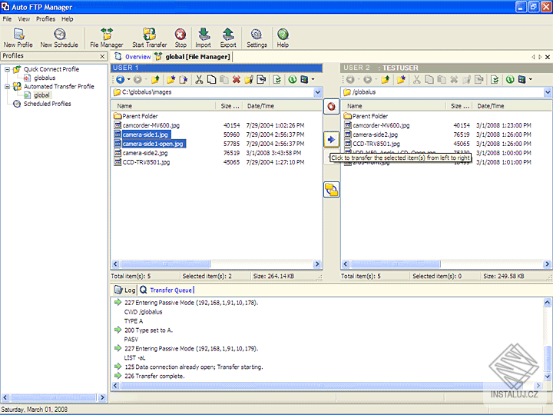Delete selected files with red X in User 1 pane
The height and width of the screenshot is (415, 553).
pyautogui.click(x=237, y=79)
